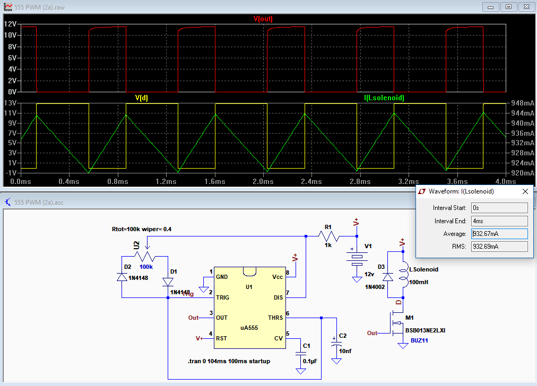Viewport: 537px width, 386px height.
Task: Click the schematic icon in 555 PWM (2a).asc title
Action: pos(7,202)
